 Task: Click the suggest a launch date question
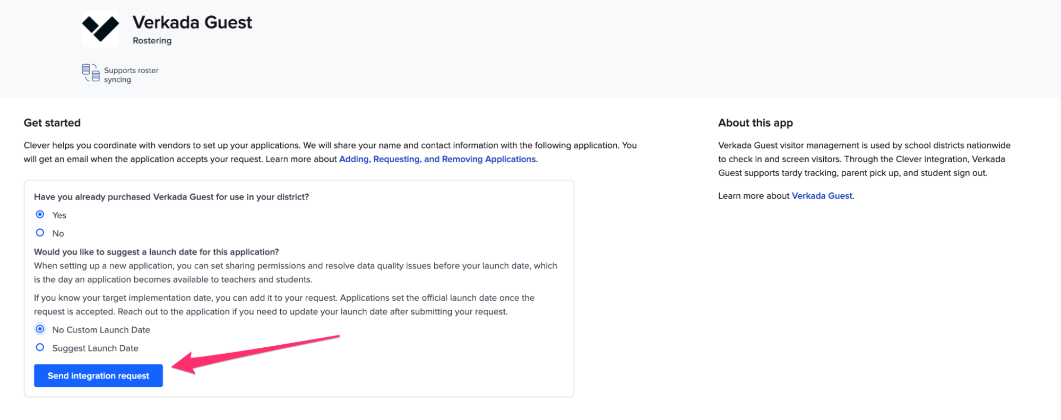pyautogui.click(x=156, y=252)
